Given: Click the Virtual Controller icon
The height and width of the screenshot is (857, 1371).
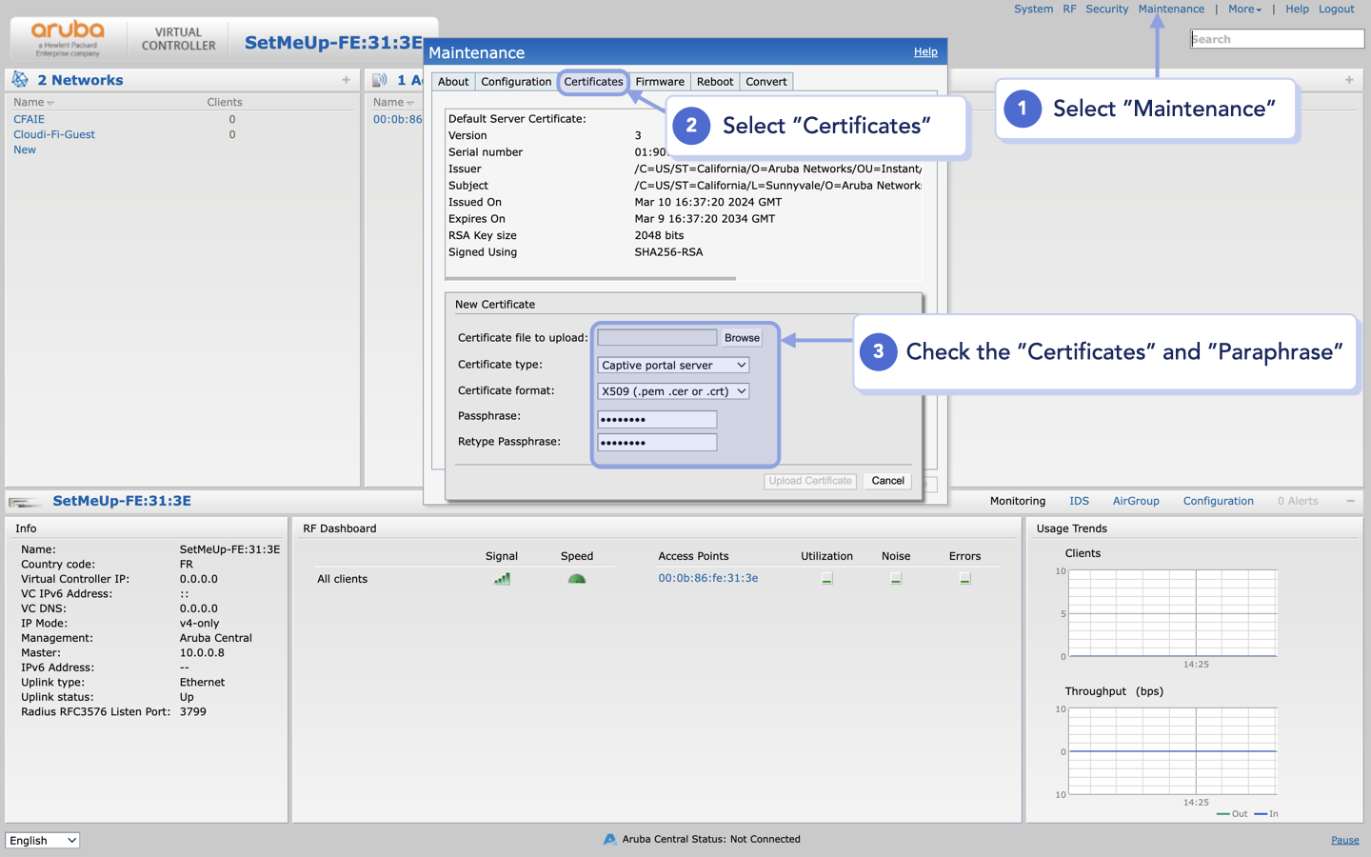Looking at the screenshot, I should 176,36.
